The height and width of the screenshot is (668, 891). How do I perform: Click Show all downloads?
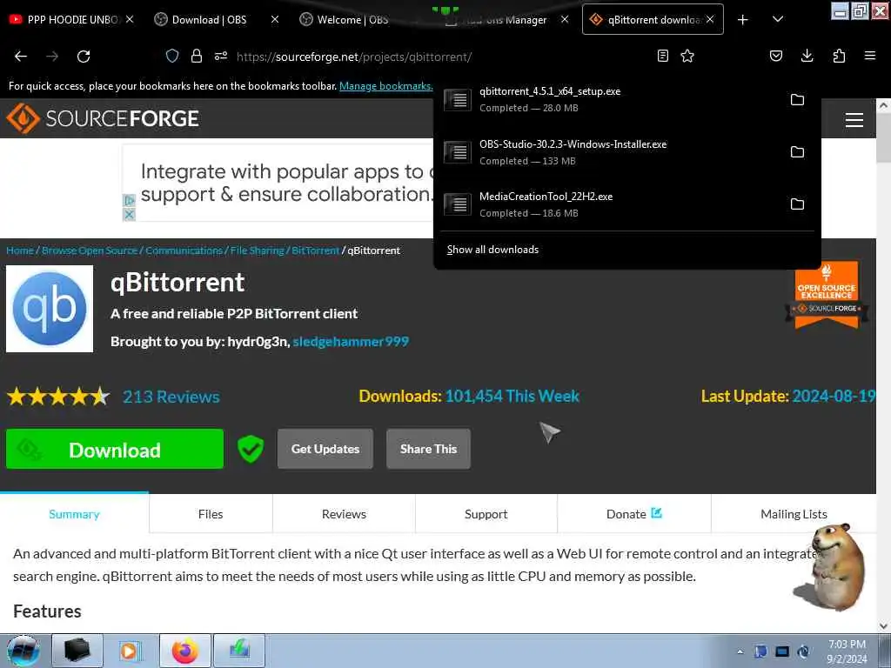tap(492, 250)
